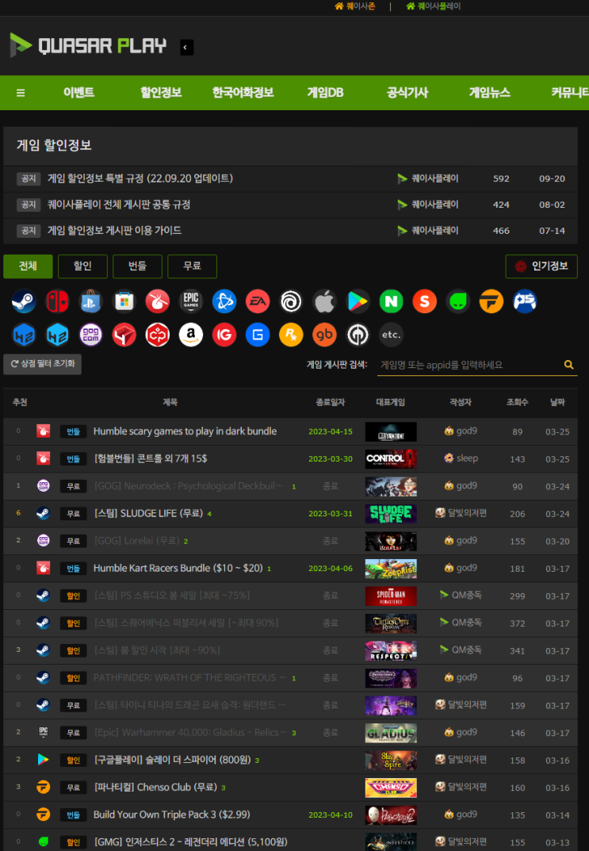
Task: Filter by GOG.com store icon
Action: tap(90, 335)
